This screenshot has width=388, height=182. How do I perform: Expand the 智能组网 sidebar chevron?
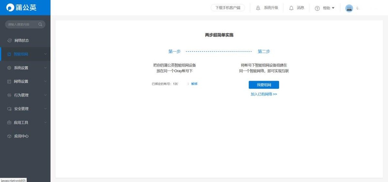45,54
